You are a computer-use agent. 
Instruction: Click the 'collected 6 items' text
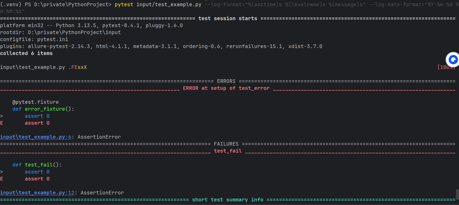pos(26,53)
